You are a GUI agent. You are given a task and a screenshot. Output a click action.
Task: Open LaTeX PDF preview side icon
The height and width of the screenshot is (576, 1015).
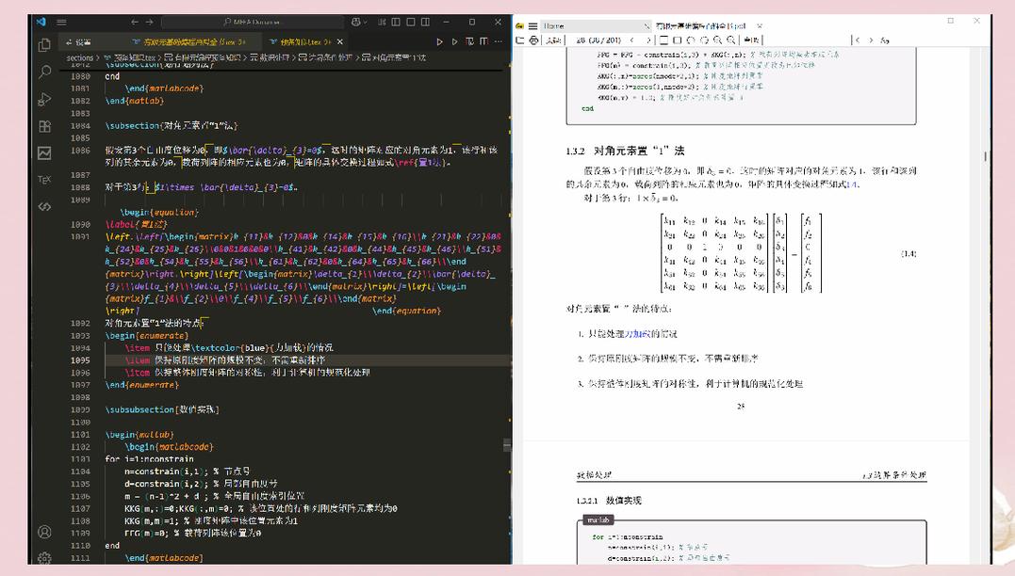[x=469, y=42]
